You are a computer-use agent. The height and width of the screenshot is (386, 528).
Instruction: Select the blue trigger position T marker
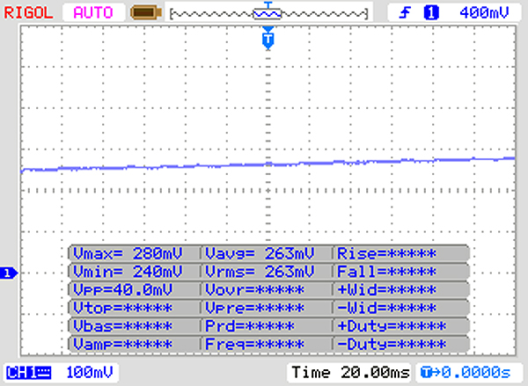[268, 39]
